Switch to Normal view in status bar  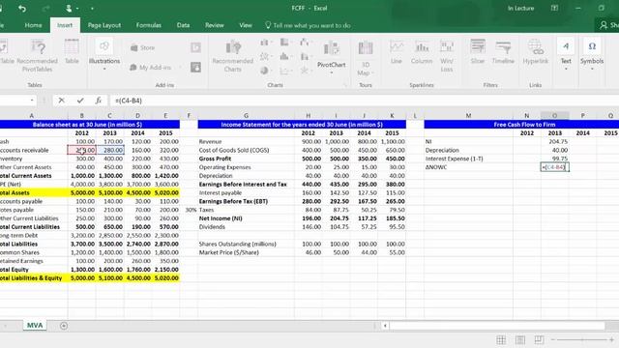tap(501, 339)
